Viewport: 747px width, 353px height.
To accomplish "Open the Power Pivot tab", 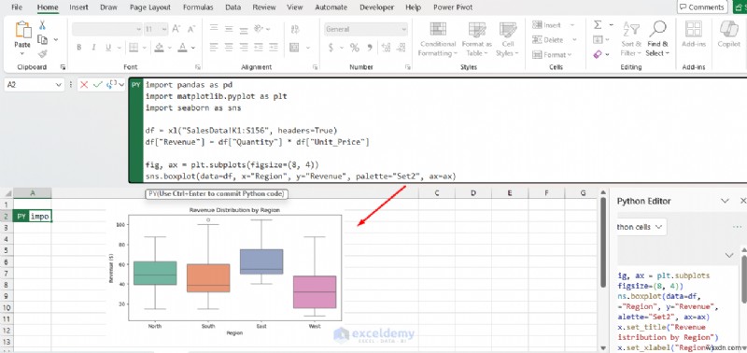I will pos(453,7).
